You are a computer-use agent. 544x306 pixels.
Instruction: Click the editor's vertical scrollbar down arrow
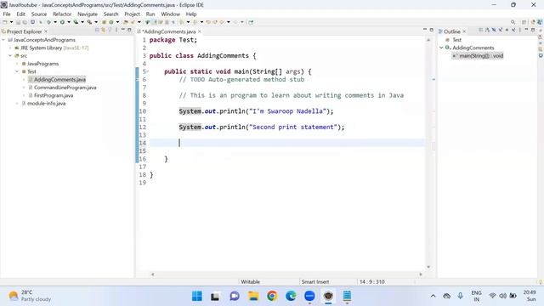428,267
